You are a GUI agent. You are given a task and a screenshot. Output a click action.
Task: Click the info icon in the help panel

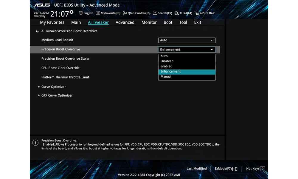(35, 143)
